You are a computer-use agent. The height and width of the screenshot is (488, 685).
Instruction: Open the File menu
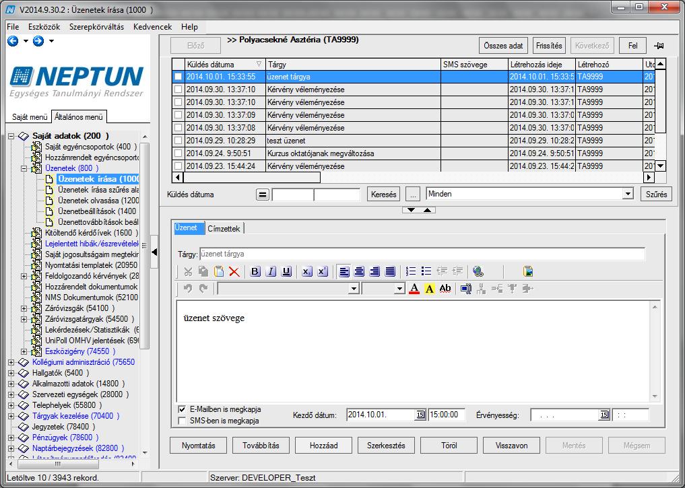(x=13, y=27)
